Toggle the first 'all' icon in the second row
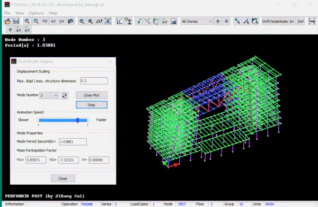Viewport: 318px width, 207px height. (19, 30)
